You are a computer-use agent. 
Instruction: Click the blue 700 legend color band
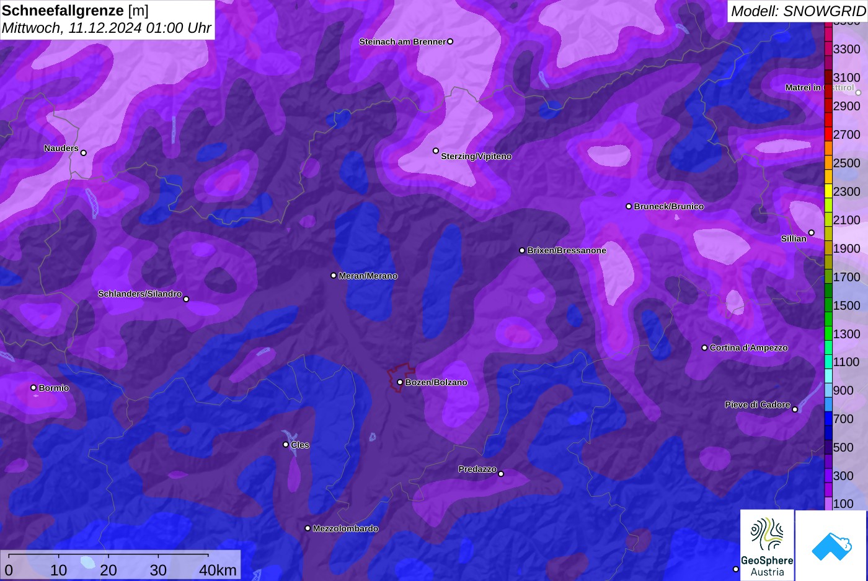point(828,419)
